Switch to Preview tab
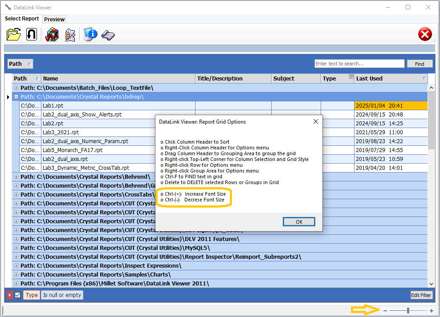 54,19
